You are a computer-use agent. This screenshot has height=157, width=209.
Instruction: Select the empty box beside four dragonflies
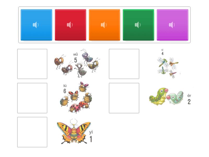click(x=124, y=64)
